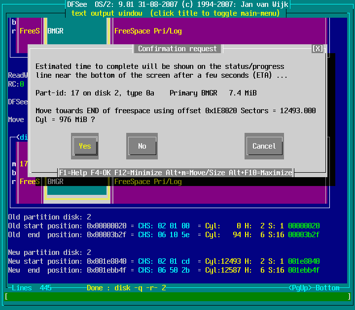This screenshot has width=355, height=310.
Task: Select the BMGR partition in the upper map
Action: (55, 31)
